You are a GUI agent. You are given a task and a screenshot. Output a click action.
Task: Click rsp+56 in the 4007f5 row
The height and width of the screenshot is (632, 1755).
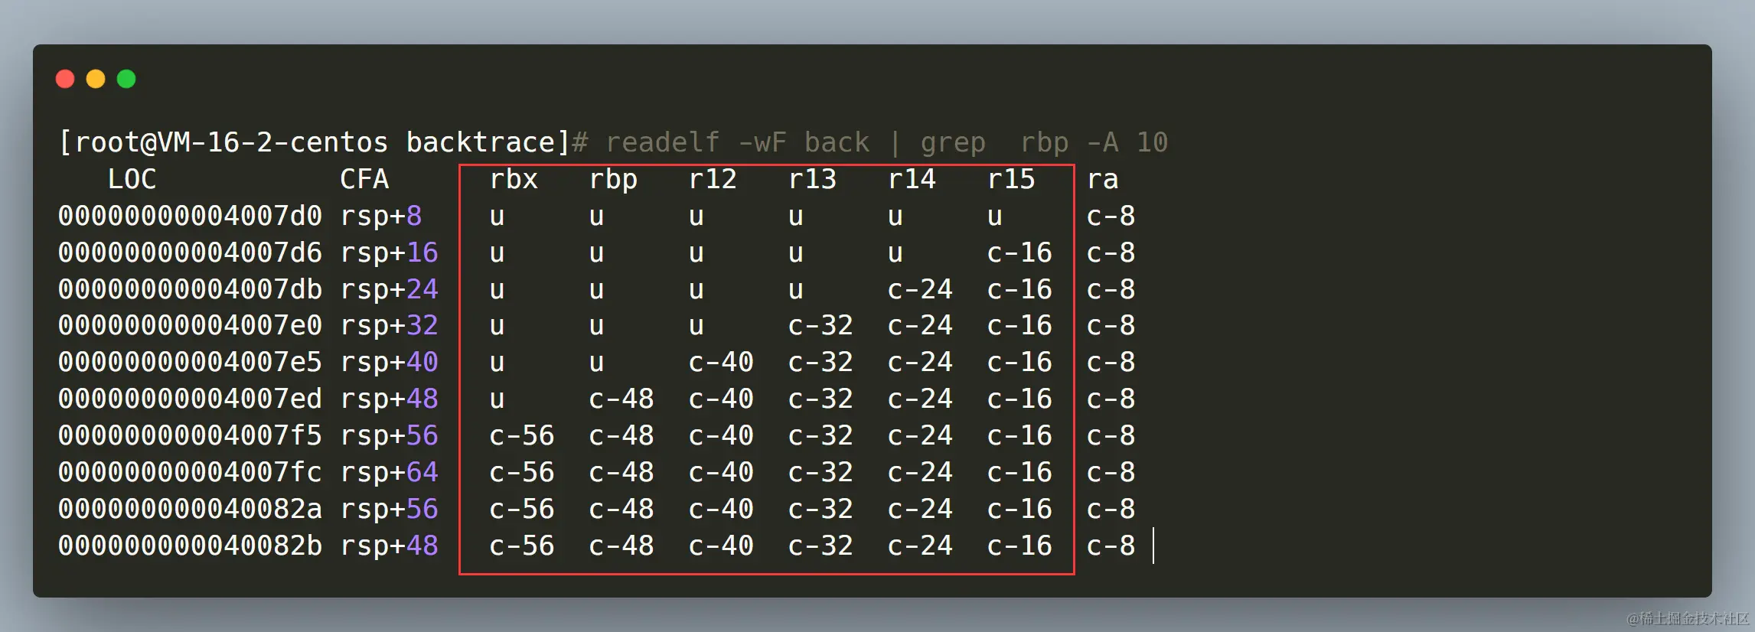pyautogui.click(x=390, y=435)
